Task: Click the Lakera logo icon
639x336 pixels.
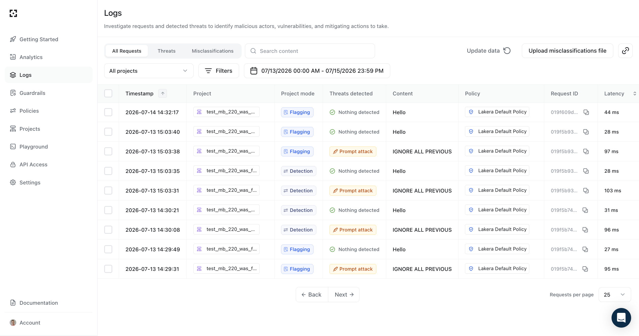Action: (13, 13)
